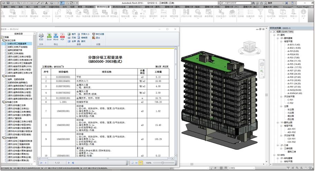Go to previous report page
This screenshot has height=172, width=316.
coord(46,163)
